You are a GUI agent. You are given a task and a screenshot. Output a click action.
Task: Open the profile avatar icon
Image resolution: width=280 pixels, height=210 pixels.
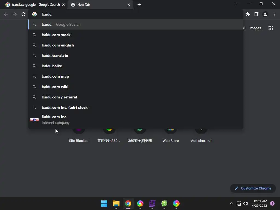click(265, 14)
